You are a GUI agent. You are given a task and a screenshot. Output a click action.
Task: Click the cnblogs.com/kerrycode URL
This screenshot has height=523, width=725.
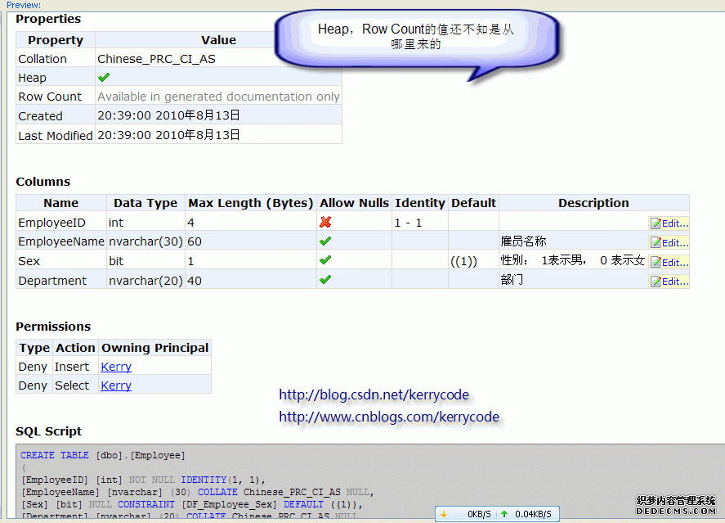[388, 417]
